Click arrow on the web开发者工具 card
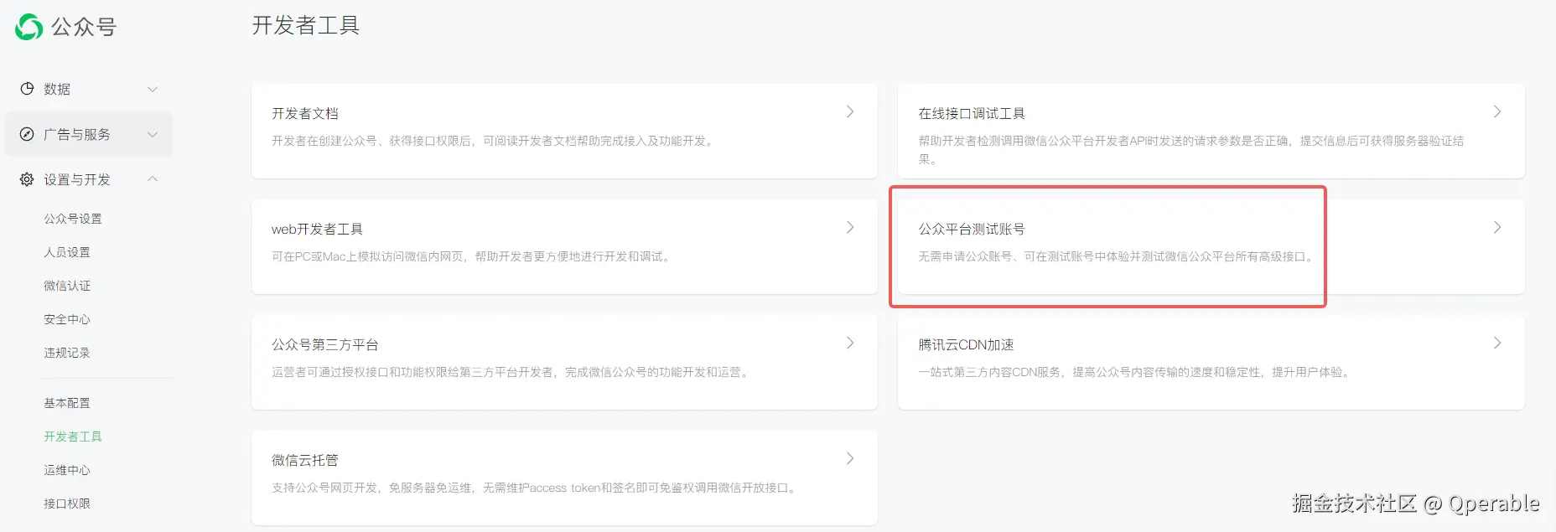The width and height of the screenshot is (1556, 532). point(850,227)
